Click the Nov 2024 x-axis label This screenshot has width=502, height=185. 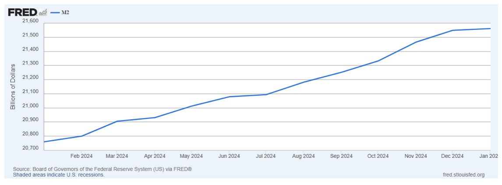(416, 156)
